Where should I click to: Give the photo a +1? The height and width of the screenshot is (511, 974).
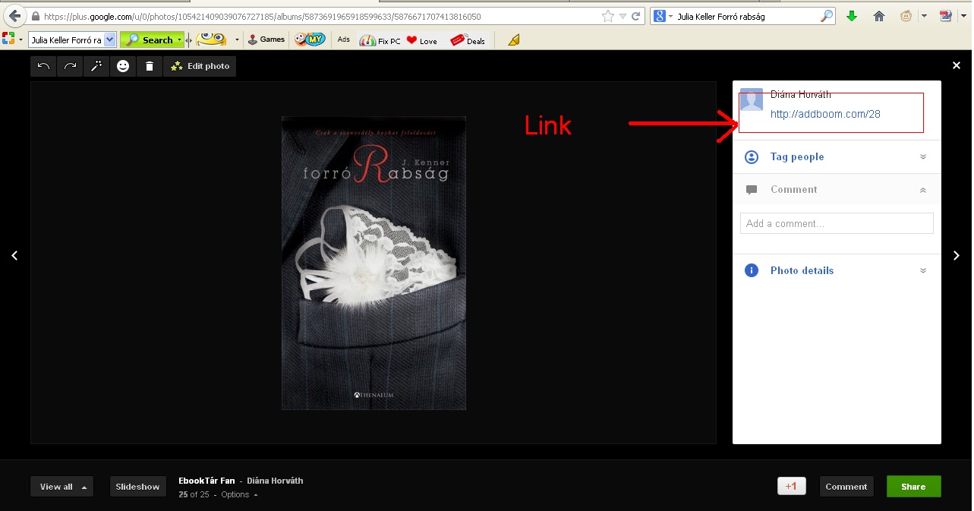tap(792, 487)
